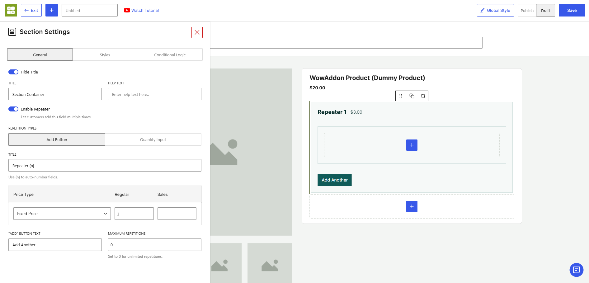The image size is (589, 283).
Task: Click the Maximum Repetitions input field
Action: pyautogui.click(x=155, y=245)
